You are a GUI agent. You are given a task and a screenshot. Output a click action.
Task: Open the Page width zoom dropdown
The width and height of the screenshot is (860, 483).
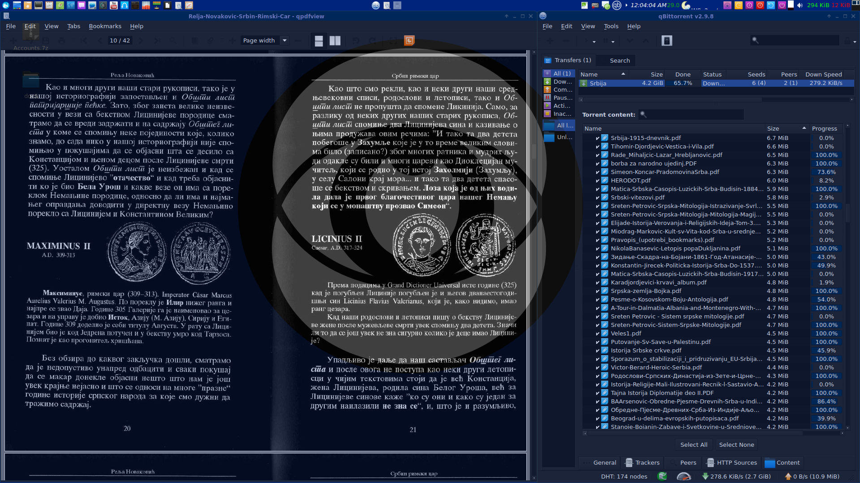[x=284, y=41]
